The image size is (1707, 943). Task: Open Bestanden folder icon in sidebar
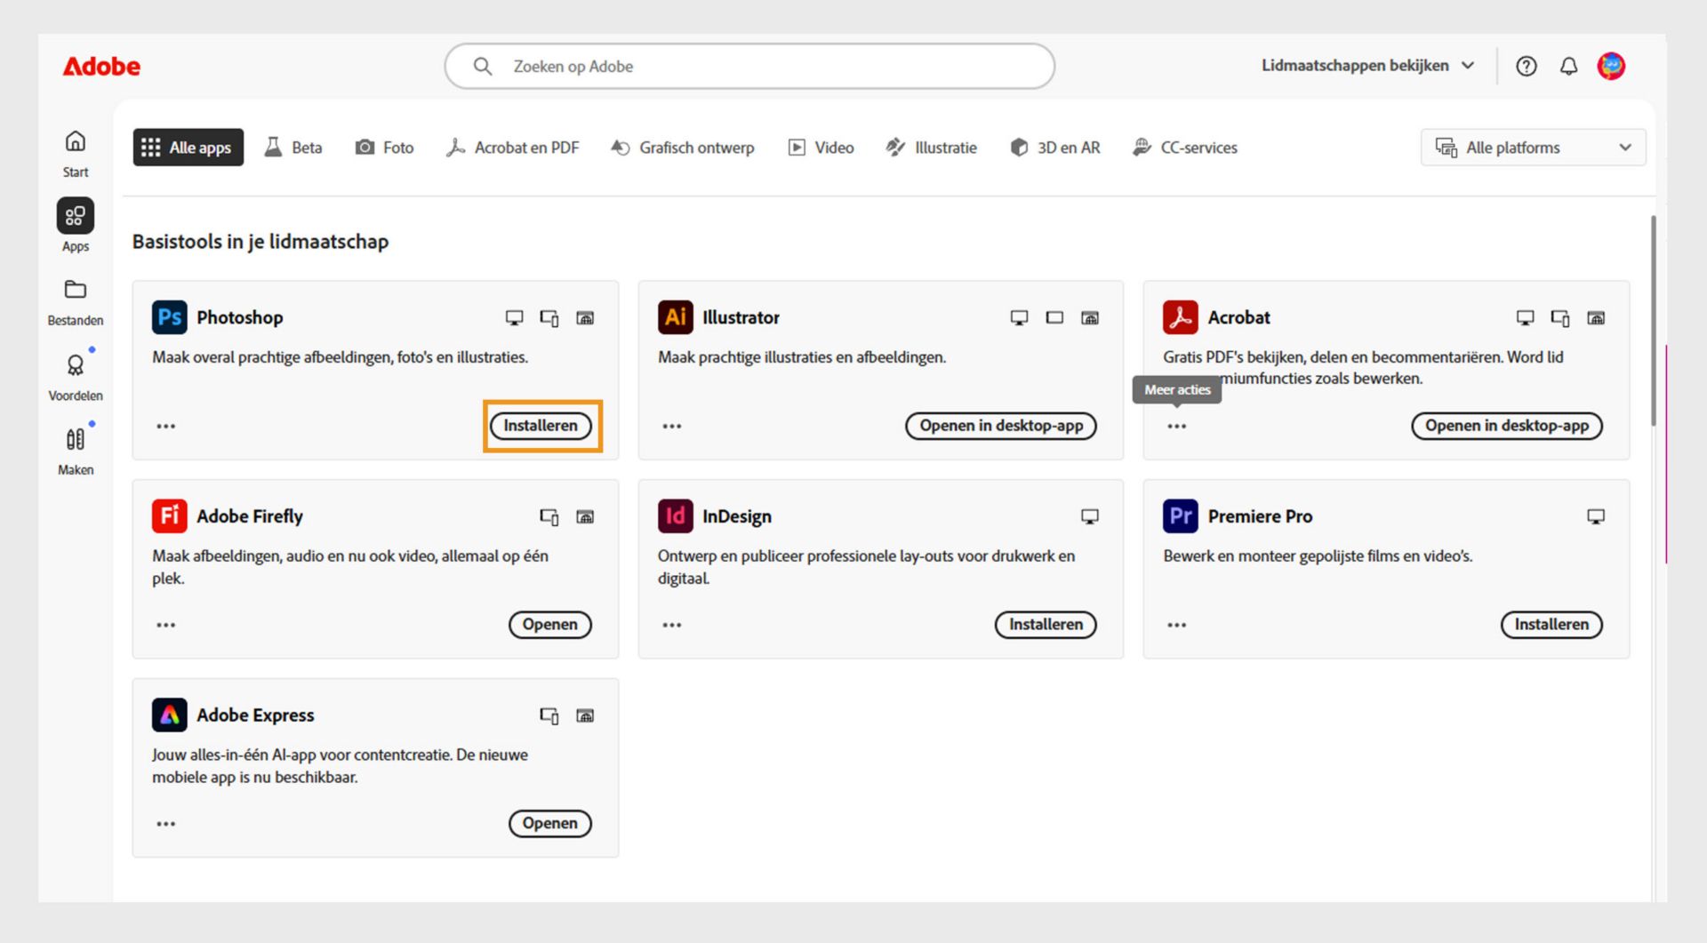[76, 291]
